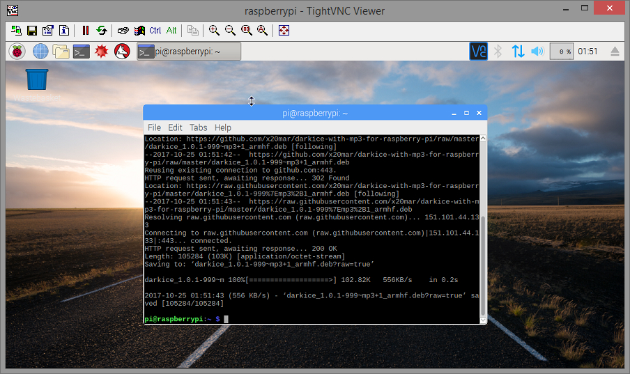
Task: Click the Zoom auto-fit icon
Action: tap(262, 31)
